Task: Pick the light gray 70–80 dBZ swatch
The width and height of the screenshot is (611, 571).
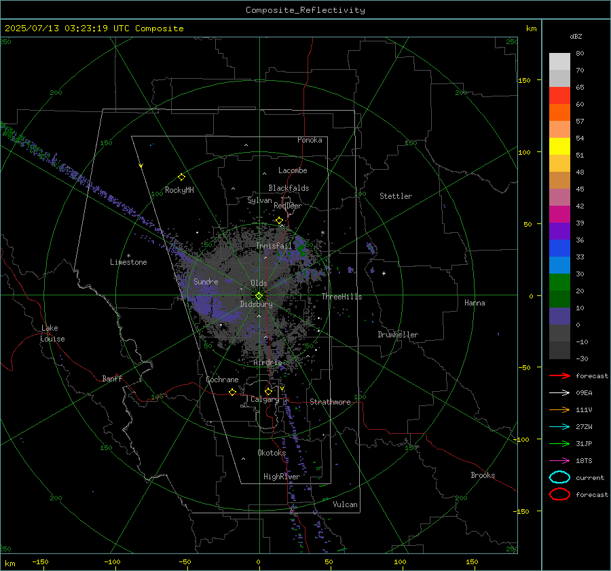Action: tap(559, 62)
